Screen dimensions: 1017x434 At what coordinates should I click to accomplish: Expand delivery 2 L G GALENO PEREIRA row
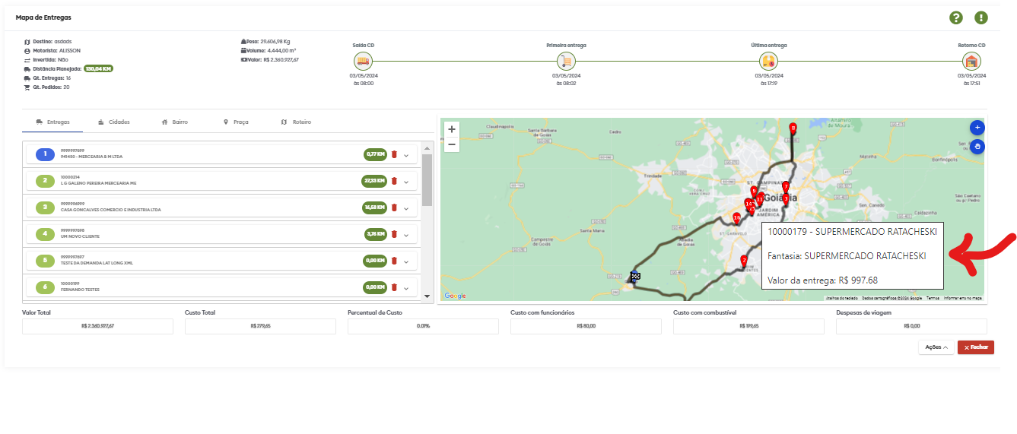[x=406, y=182]
